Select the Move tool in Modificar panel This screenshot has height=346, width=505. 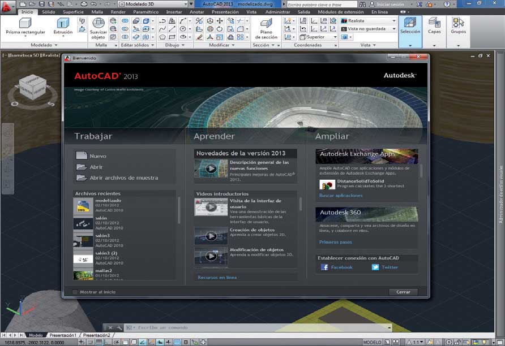point(220,21)
